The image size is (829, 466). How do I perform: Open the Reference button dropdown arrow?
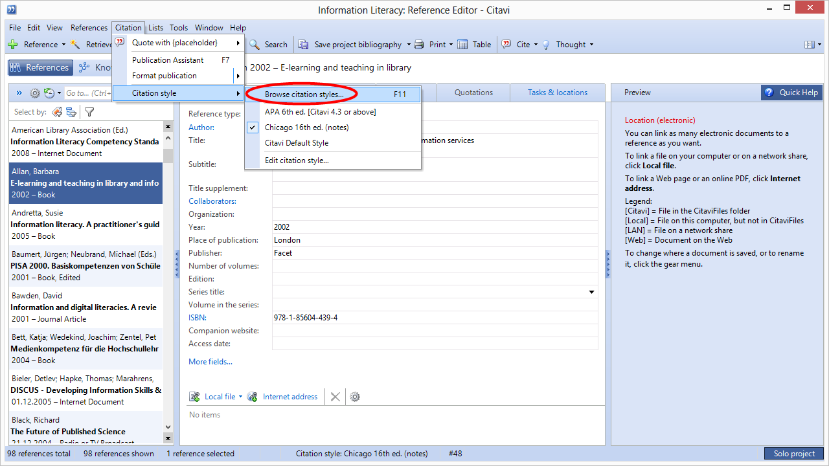click(x=63, y=45)
